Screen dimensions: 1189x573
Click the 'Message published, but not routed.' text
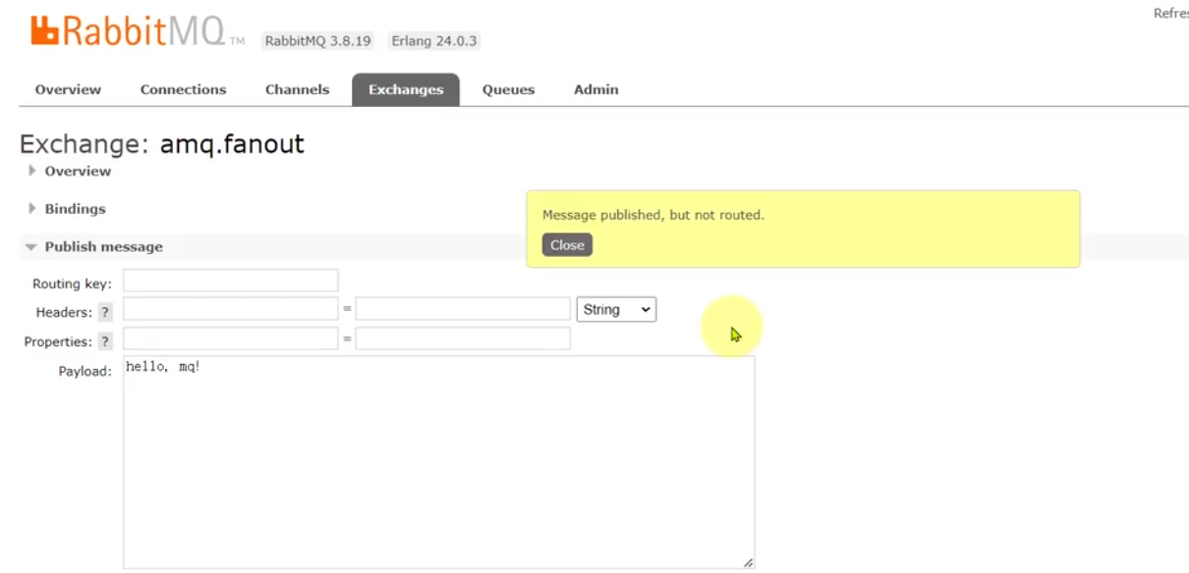652,215
